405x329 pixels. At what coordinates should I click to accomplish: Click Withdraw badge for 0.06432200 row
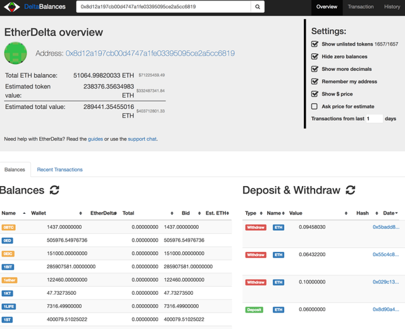tap(256, 255)
